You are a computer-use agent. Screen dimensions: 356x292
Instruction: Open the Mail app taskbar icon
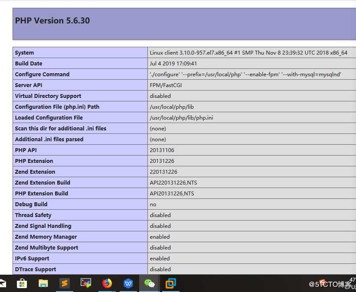[3, 283]
